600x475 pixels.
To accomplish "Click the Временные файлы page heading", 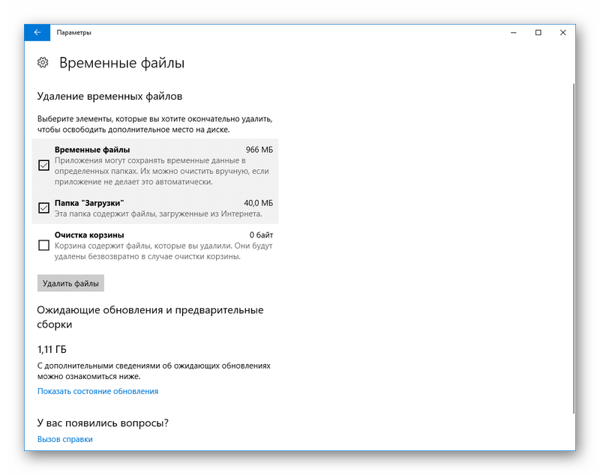I will tap(121, 63).
